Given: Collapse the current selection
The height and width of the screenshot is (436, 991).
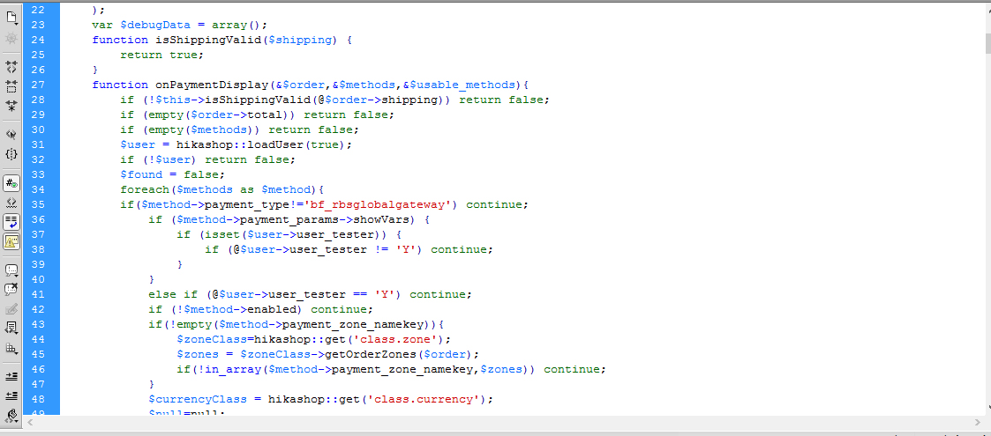Looking at the screenshot, I should click(x=11, y=85).
